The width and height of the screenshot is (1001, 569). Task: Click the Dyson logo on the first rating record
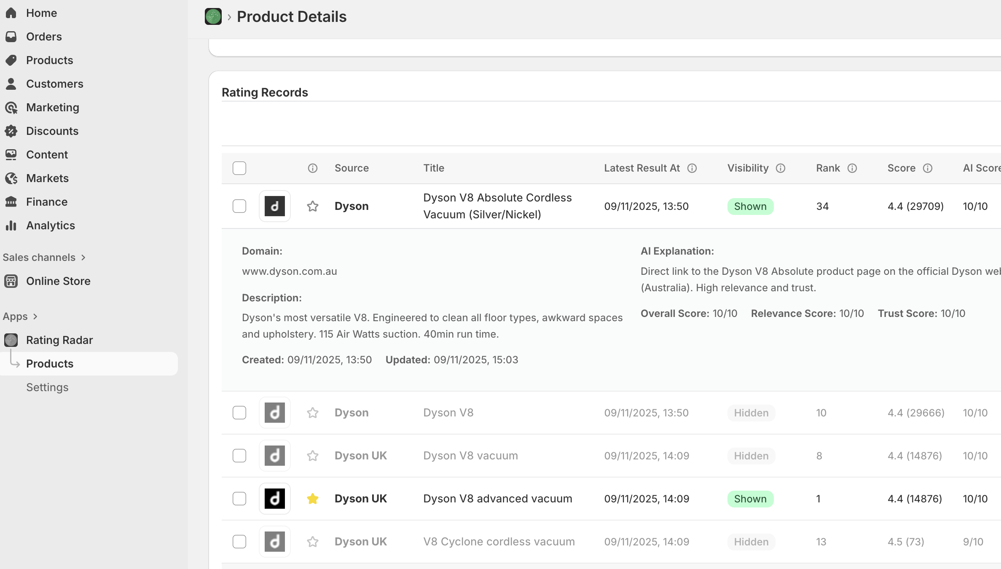coord(274,206)
